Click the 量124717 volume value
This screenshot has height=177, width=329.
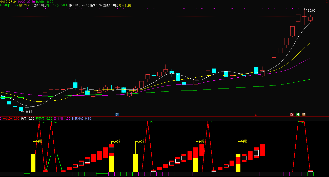[26, 5]
